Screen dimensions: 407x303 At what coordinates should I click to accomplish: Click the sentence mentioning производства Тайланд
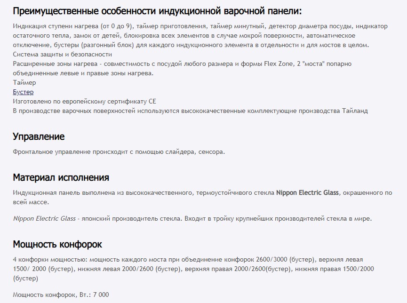click(x=190, y=111)
